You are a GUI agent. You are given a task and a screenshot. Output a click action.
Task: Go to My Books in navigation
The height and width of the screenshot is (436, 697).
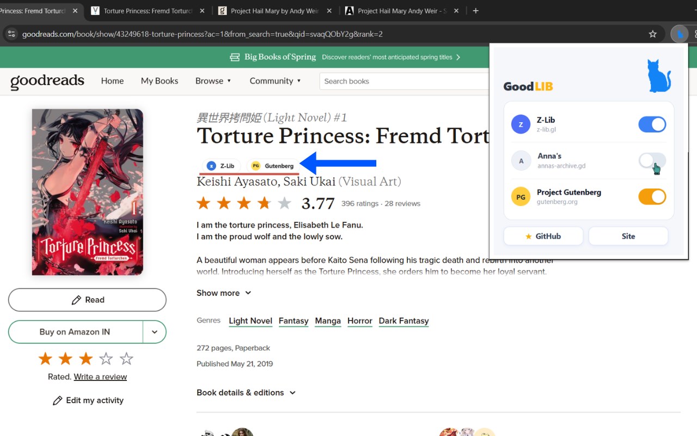[159, 81]
